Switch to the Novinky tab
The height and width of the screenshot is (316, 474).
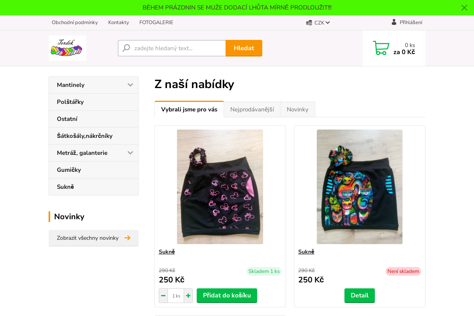tap(297, 109)
